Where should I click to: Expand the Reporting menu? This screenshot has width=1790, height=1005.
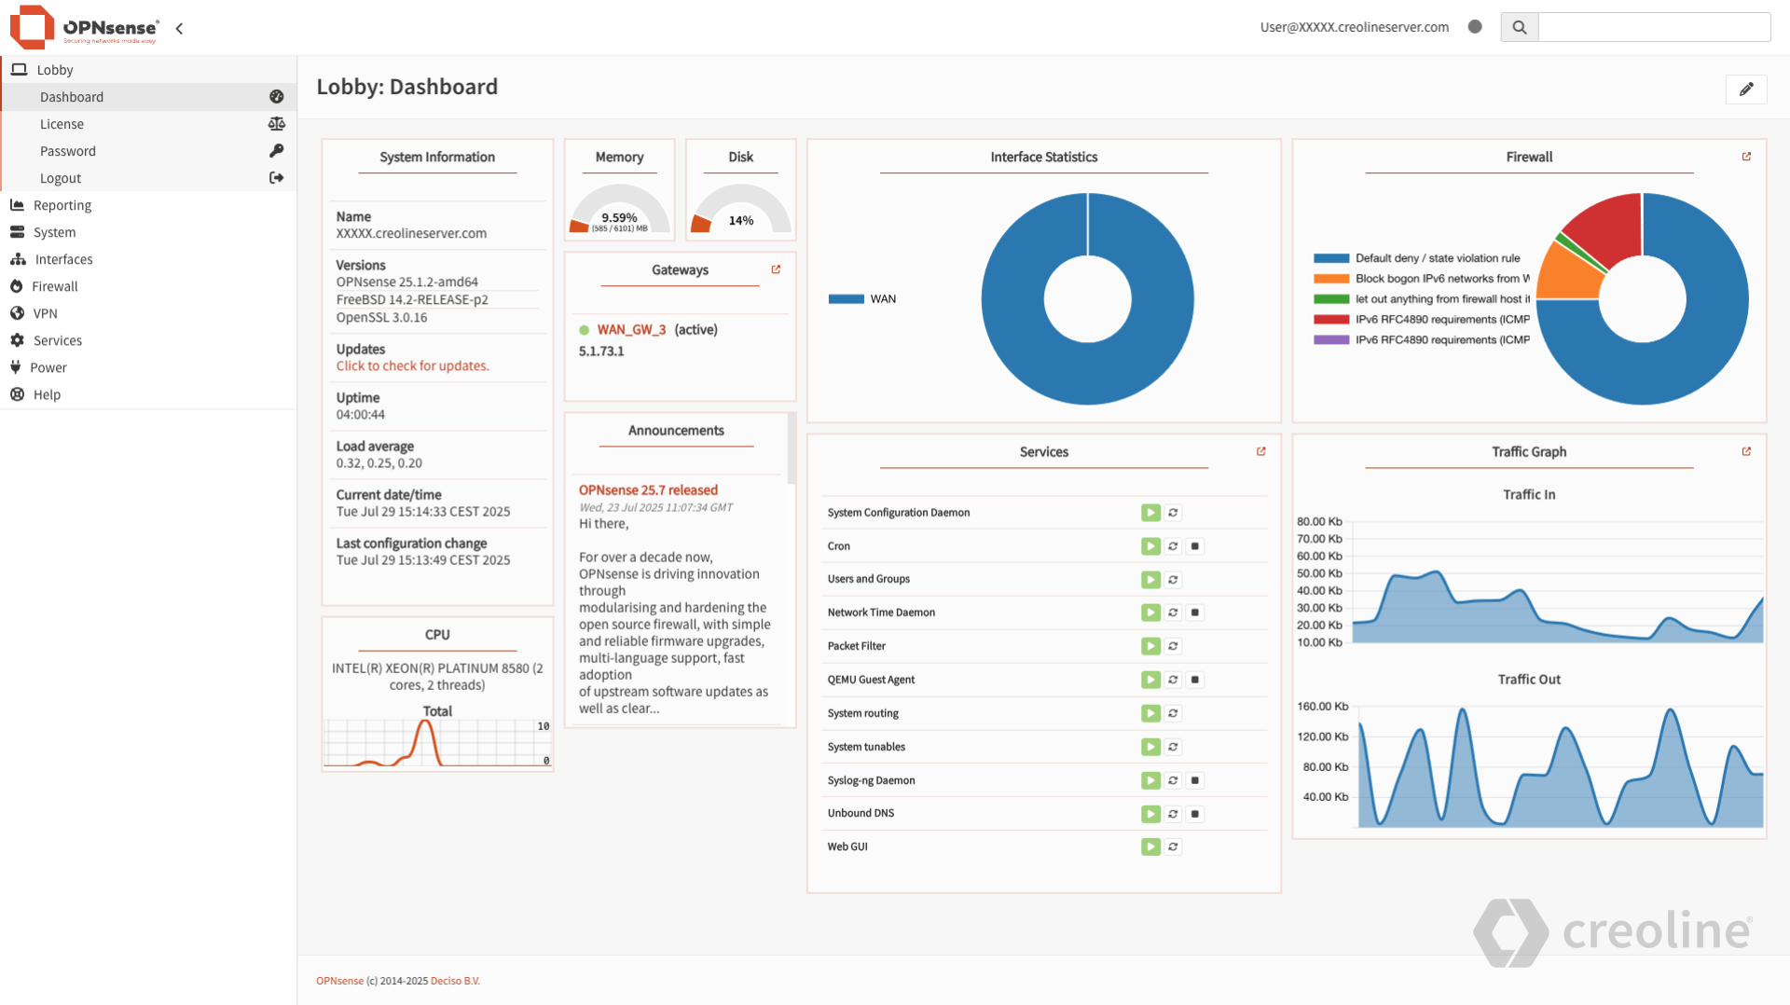coord(148,205)
